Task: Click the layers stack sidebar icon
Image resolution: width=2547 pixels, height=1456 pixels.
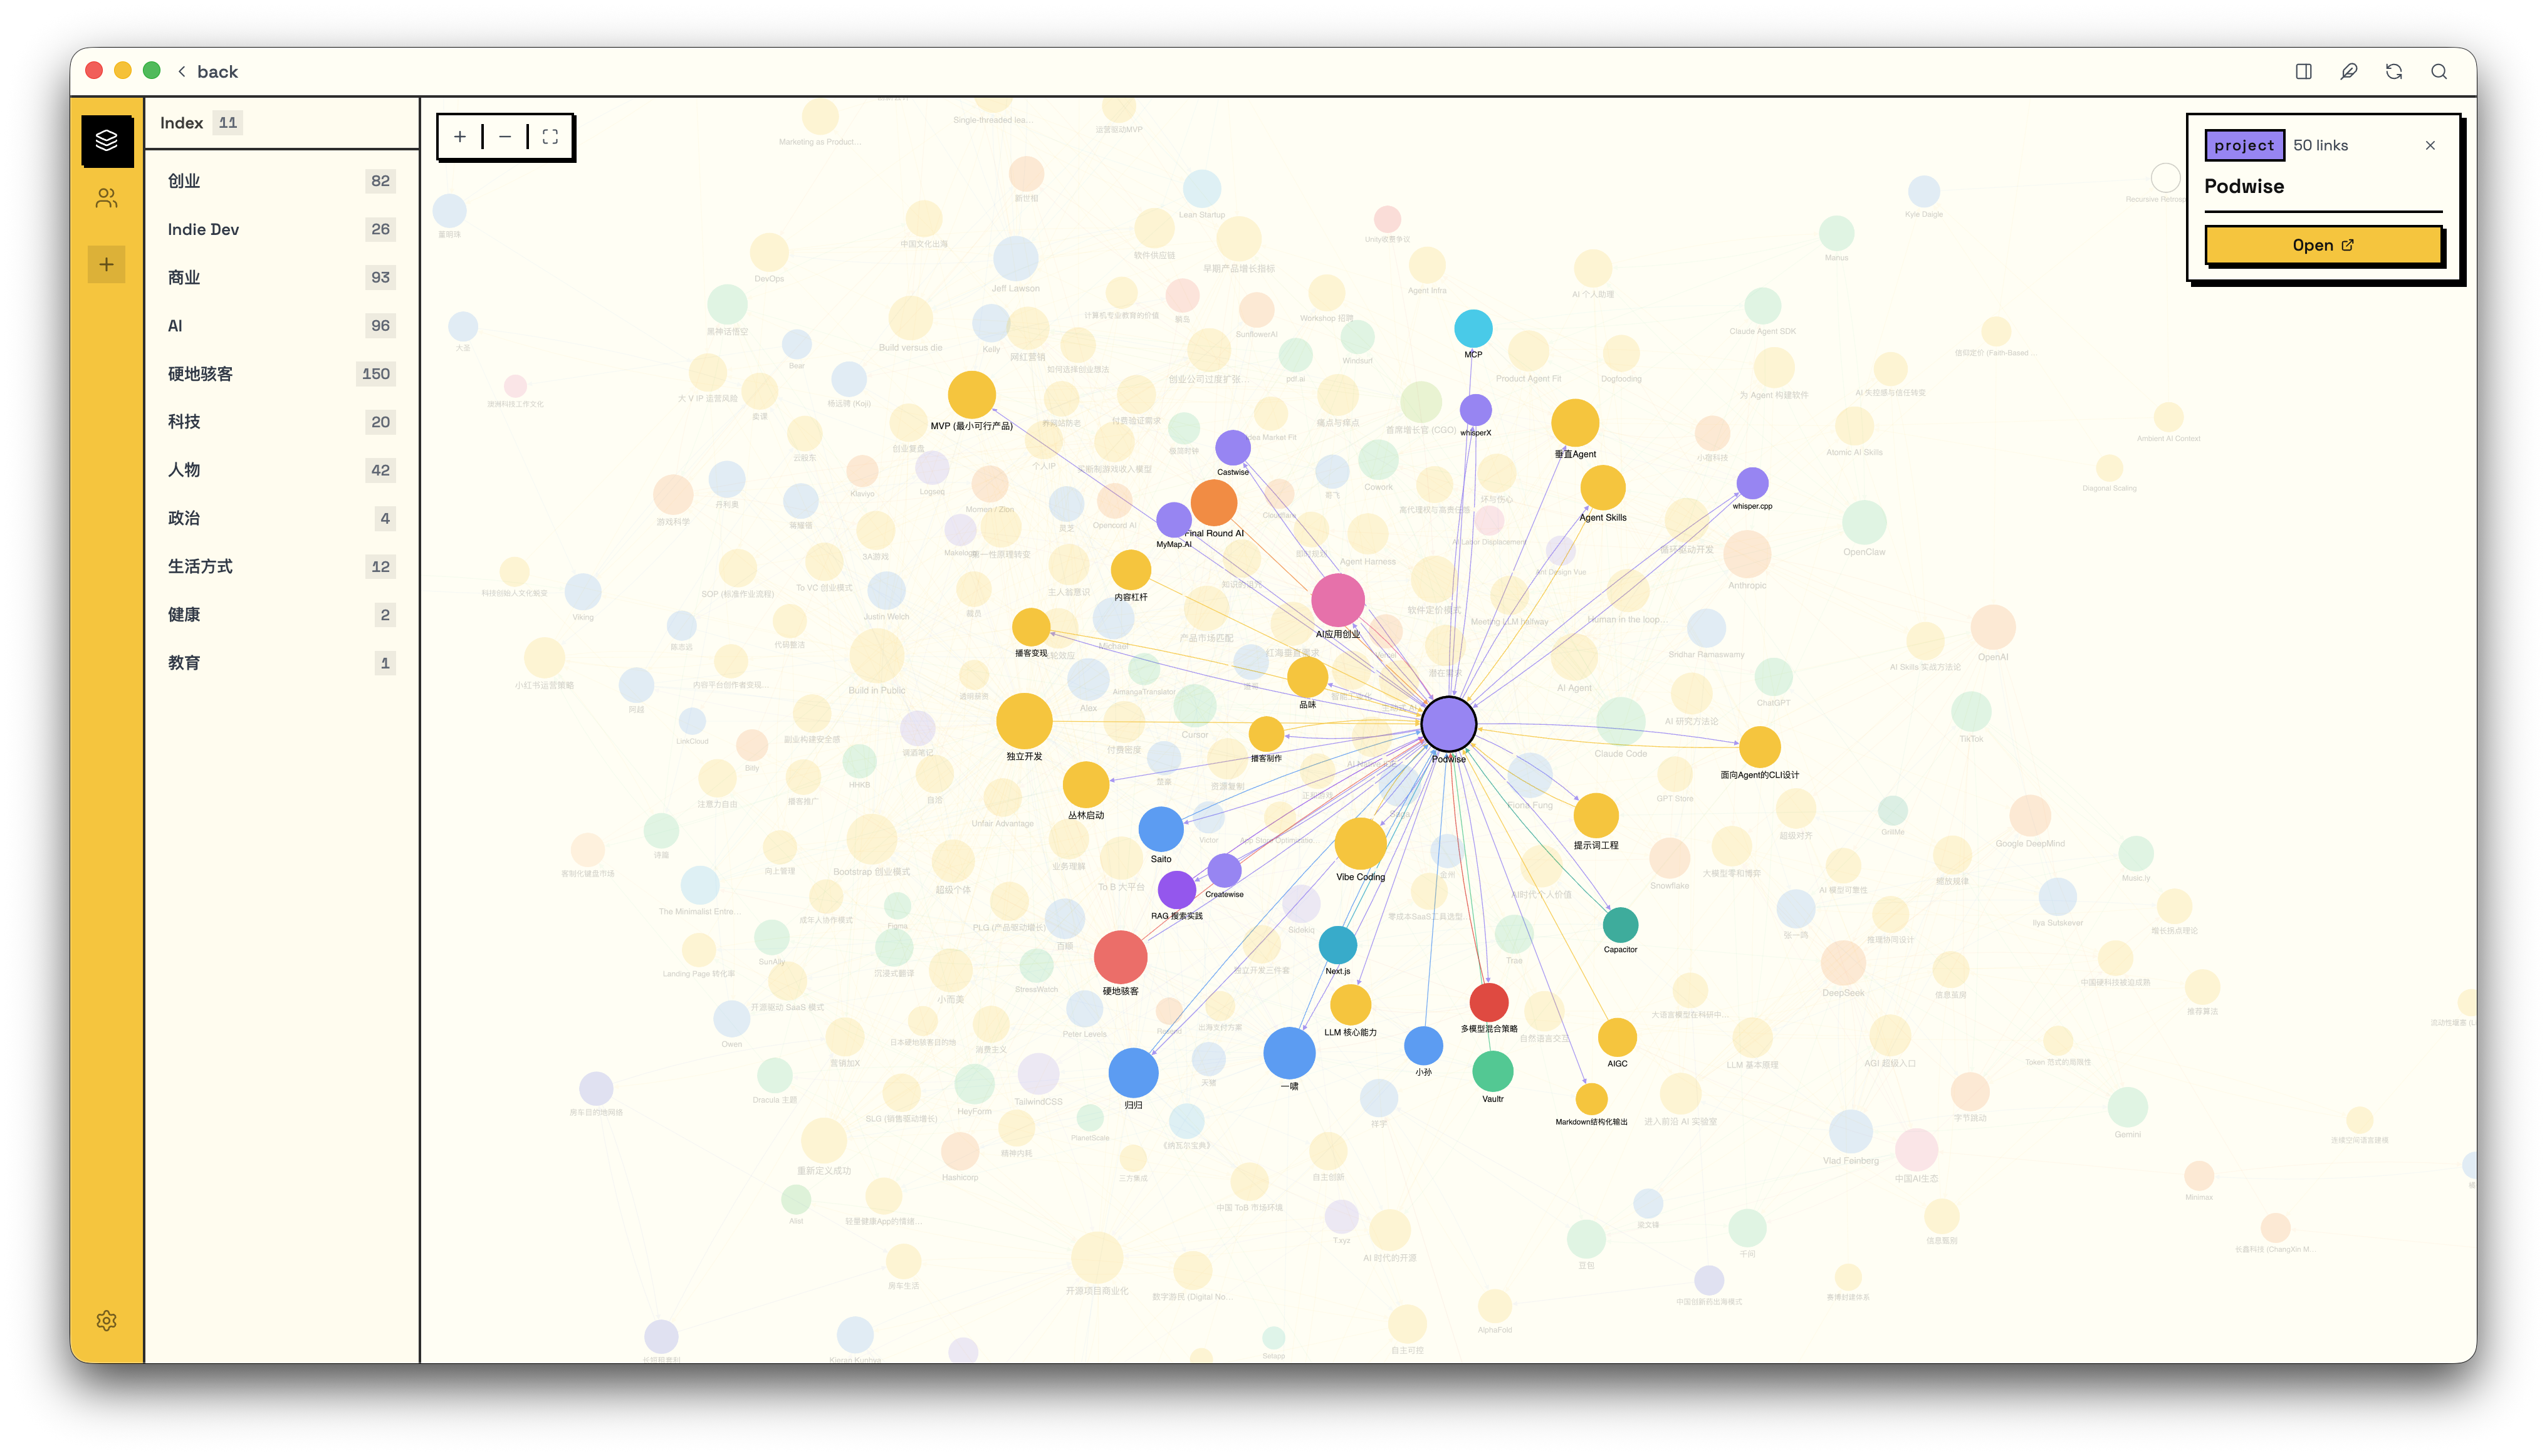Action: coord(107,140)
